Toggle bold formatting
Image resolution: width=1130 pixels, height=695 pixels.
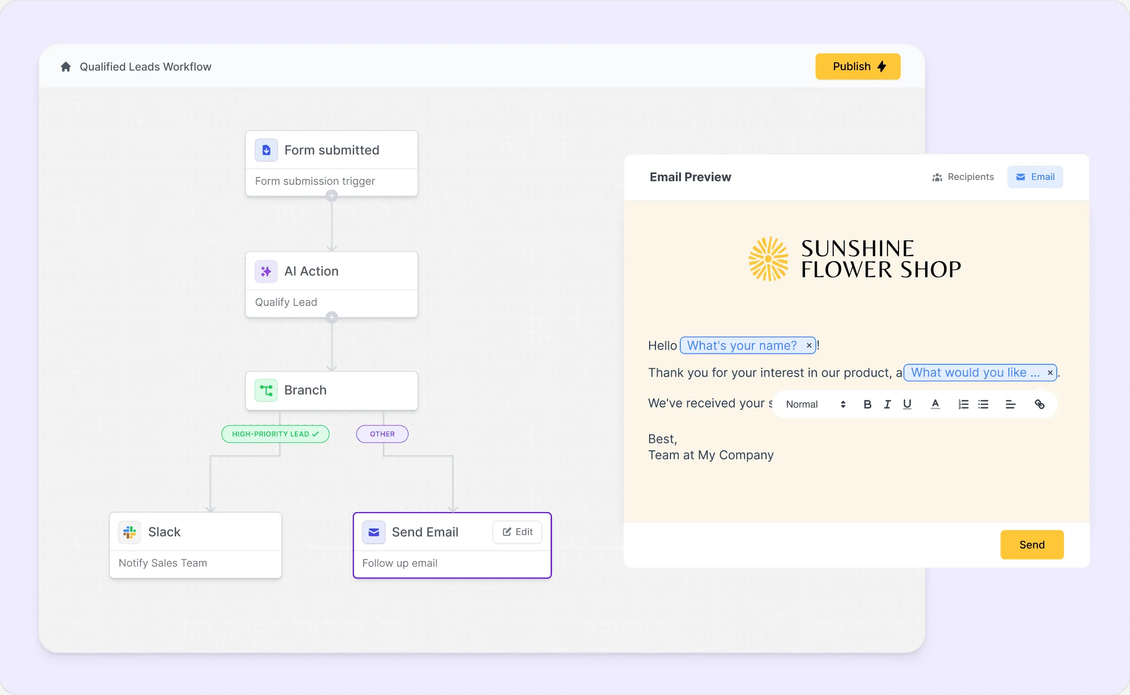pos(867,404)
